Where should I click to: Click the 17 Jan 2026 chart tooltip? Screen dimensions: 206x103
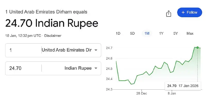183,86
